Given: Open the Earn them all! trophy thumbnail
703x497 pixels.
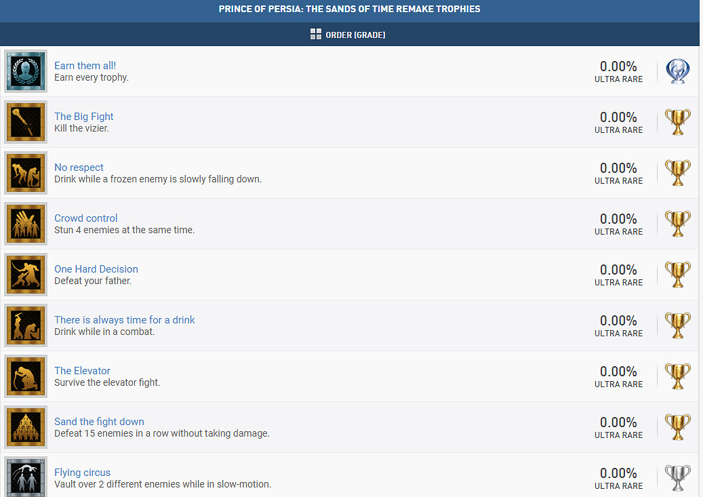Looking at the screenshot, I should point(26,71).
